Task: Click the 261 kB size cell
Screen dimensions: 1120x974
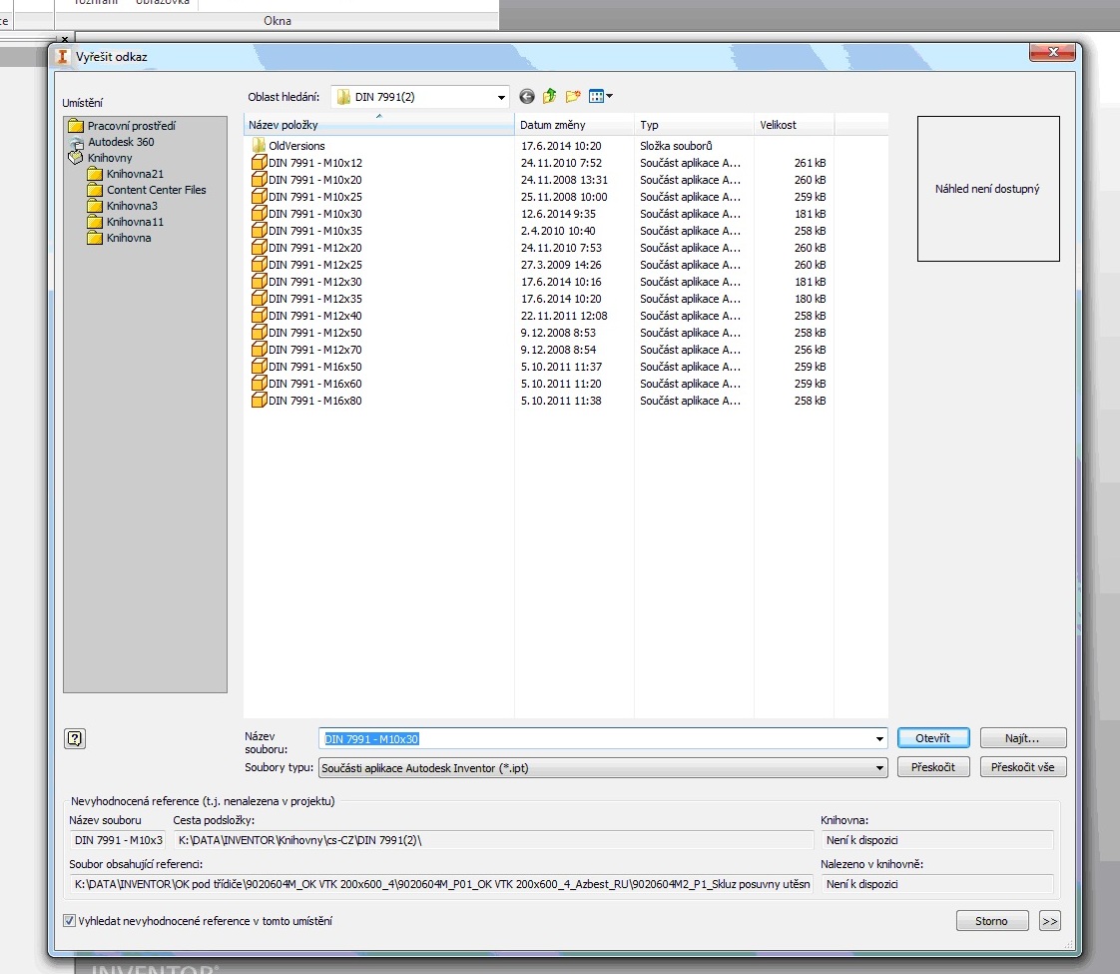Action: [810, 163]
